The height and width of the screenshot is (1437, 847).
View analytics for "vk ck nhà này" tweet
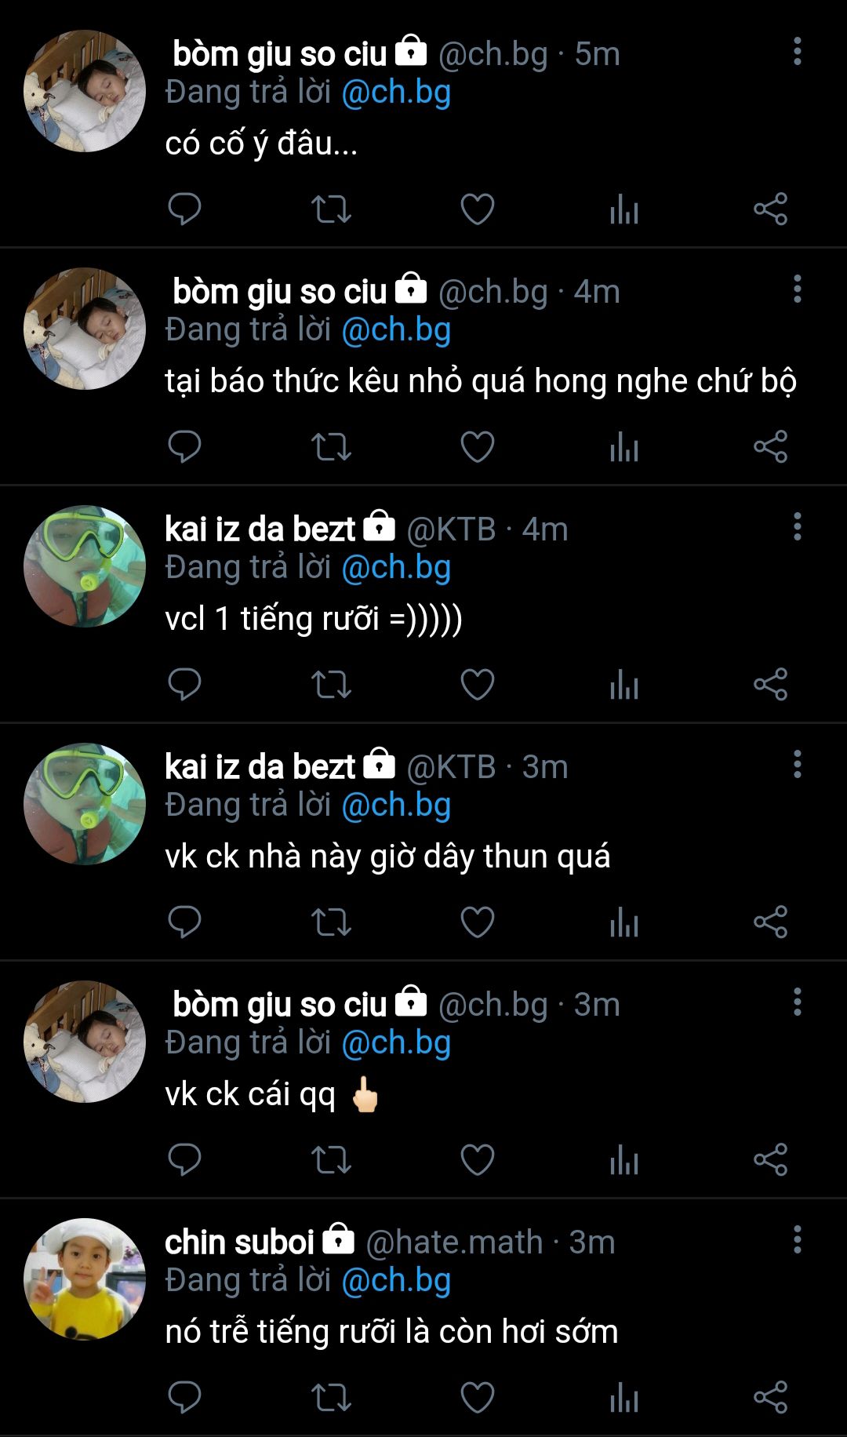tap(624, 922)
